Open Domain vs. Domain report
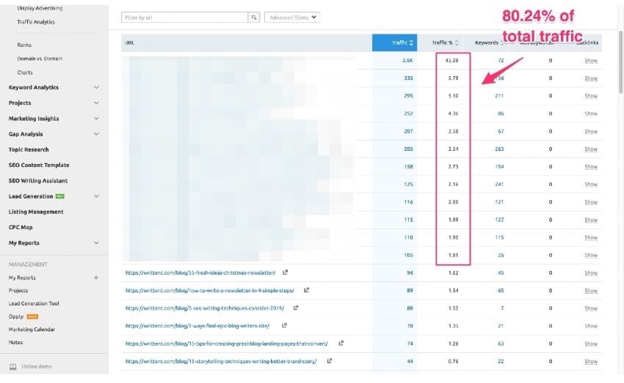Screen dimensions: 624x383 40,59
